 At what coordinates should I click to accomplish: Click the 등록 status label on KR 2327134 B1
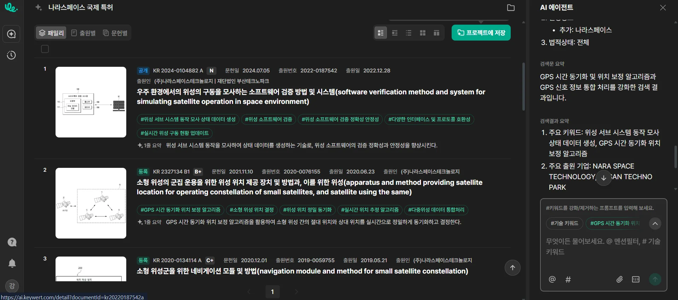click(143, 172)
